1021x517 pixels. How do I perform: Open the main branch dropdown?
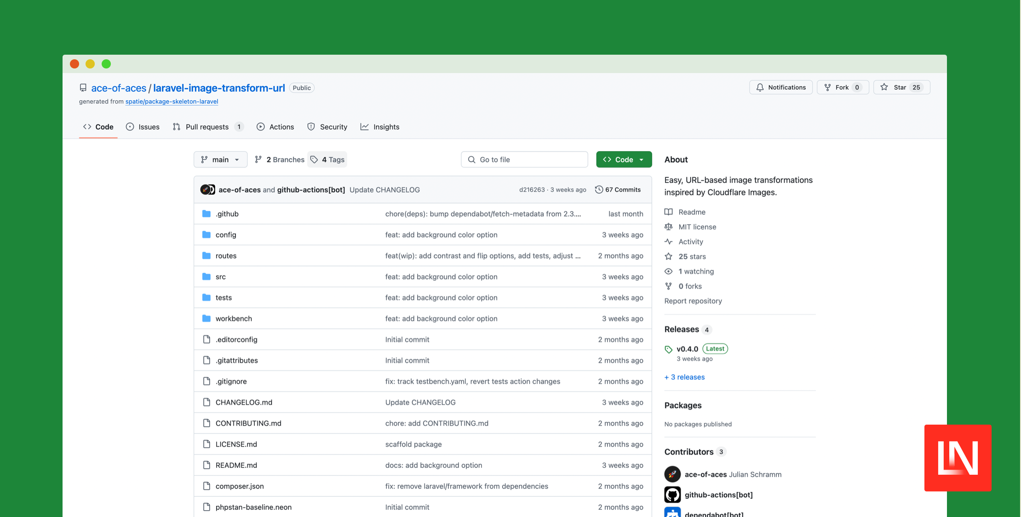coord(220,159)
